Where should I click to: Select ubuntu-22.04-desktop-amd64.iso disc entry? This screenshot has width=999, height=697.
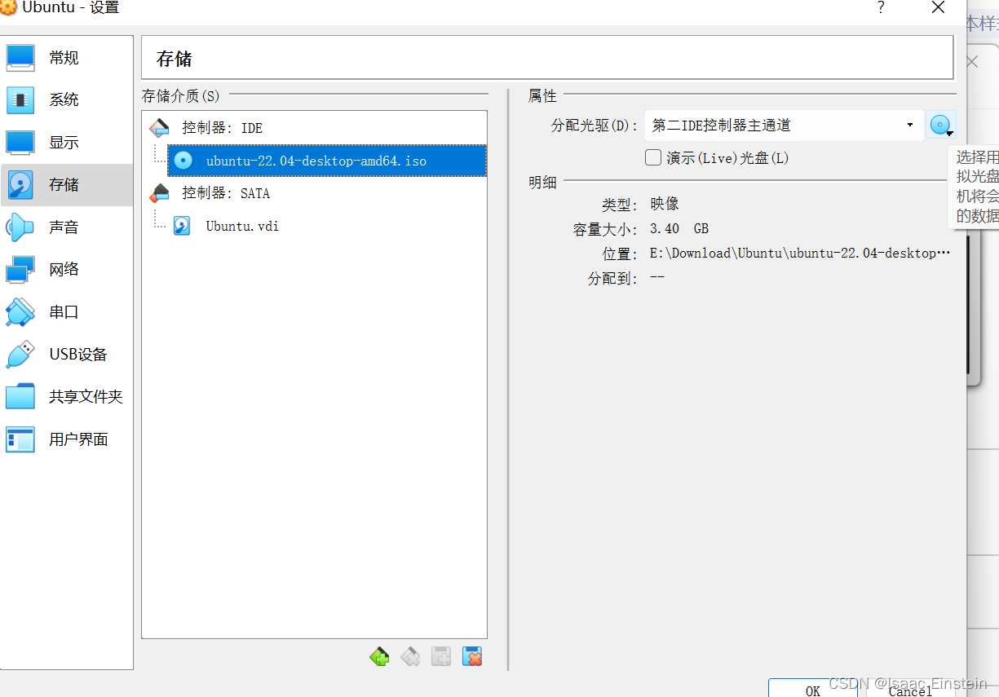[x=327, y=161]
